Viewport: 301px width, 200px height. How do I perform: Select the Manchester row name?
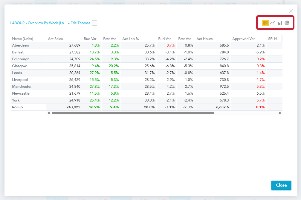tap(22, 87)
